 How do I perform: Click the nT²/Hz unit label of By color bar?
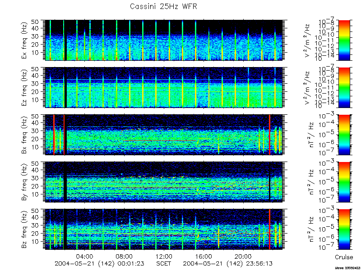[312, 182]
